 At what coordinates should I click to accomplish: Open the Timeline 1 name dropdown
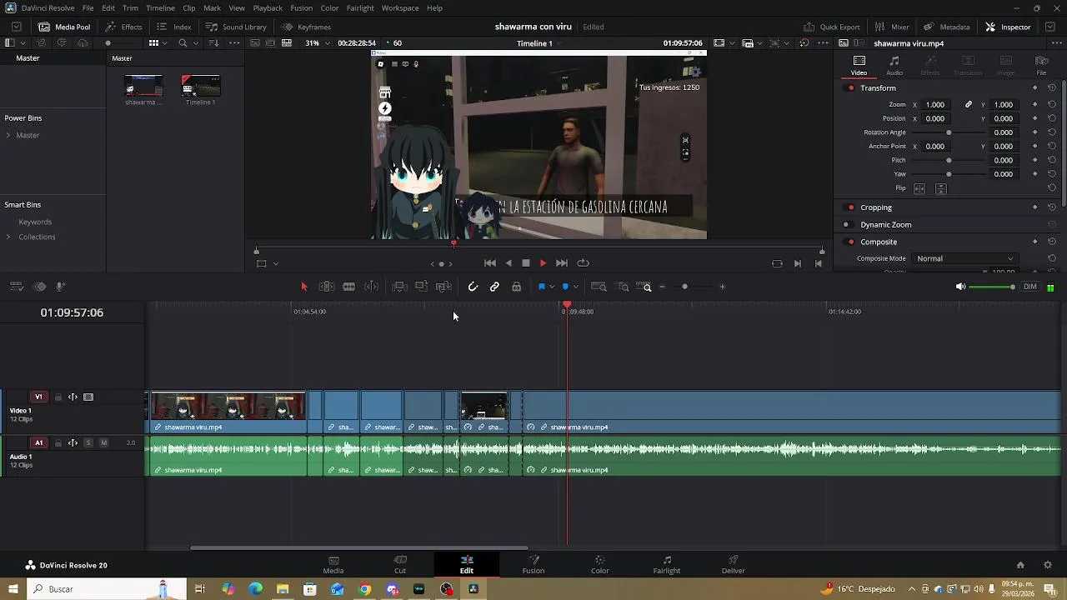[539, 43]
